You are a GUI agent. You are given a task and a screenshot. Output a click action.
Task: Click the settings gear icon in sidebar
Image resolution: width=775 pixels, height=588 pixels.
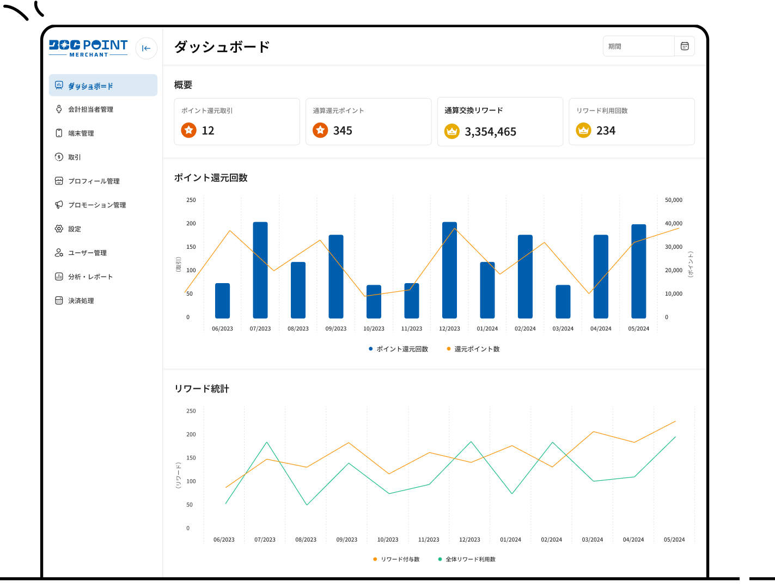coord(59,229)
